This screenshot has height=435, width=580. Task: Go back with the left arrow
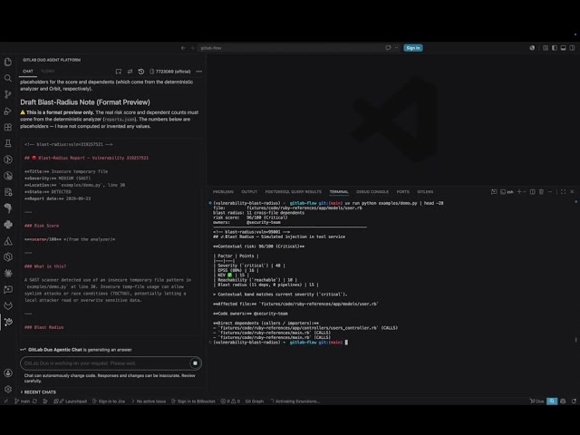tap(183, 48)
